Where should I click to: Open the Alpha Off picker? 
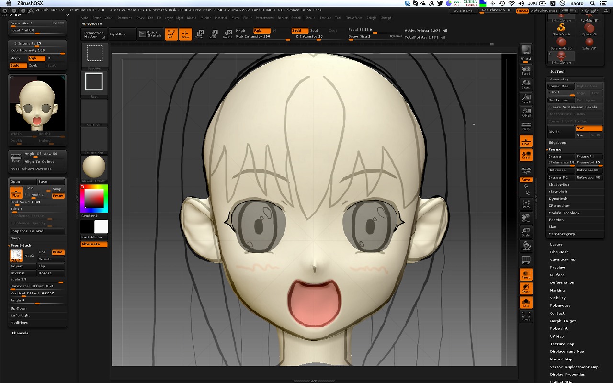(94, 113)
